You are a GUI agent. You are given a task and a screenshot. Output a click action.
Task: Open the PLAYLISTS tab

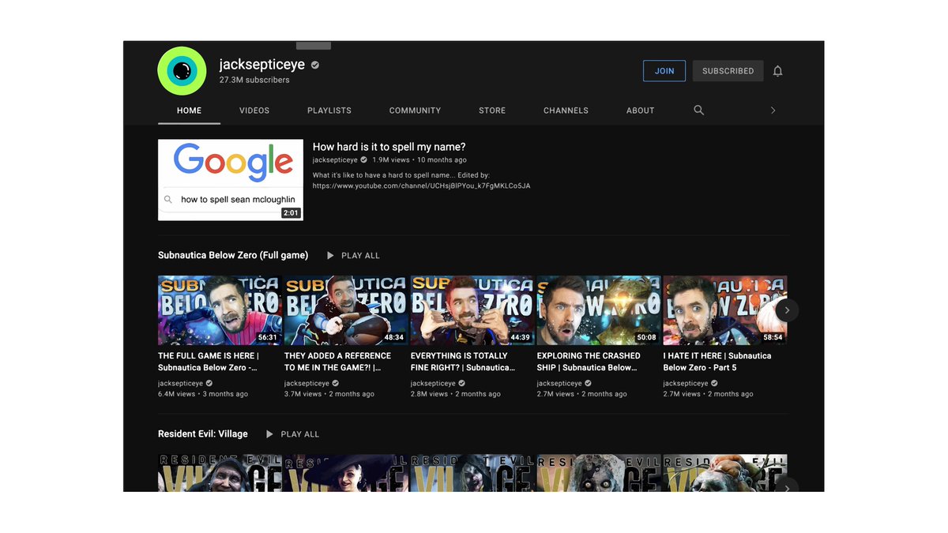(x=329, y=111)
